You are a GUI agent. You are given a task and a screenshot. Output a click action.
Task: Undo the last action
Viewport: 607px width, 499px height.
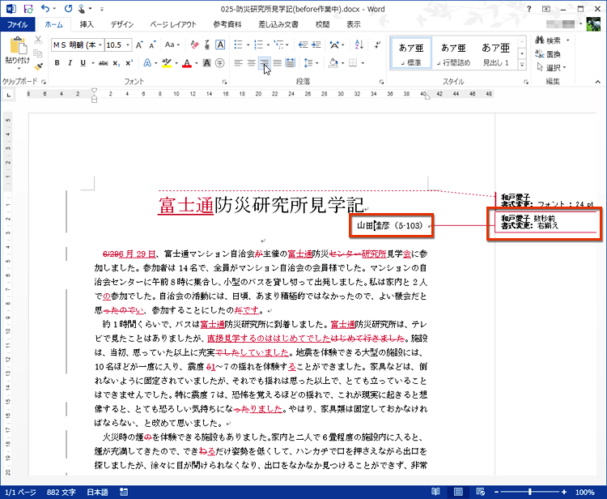(x=45, y=9)
